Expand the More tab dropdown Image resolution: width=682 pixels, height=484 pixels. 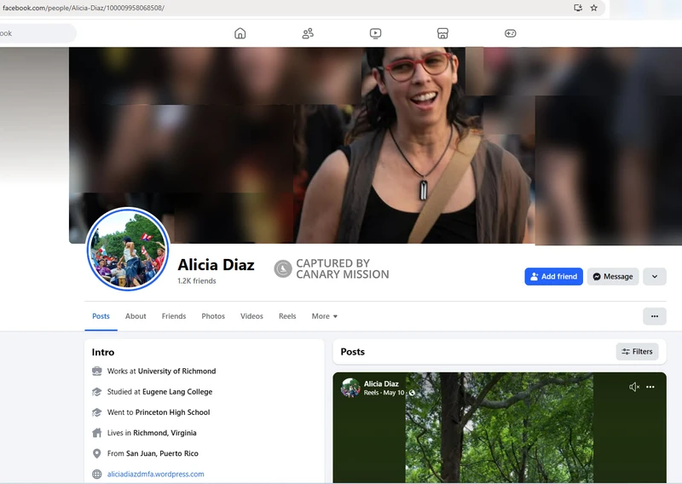pyautogui.click(x=325, y=316)
